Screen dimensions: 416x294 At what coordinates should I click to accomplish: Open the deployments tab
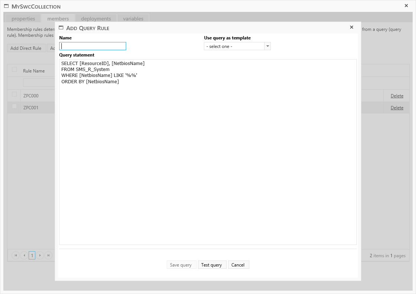tap(96, 19)
